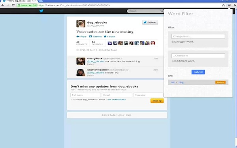Reload the page with the refresh icon

click(x=13, y=5)
